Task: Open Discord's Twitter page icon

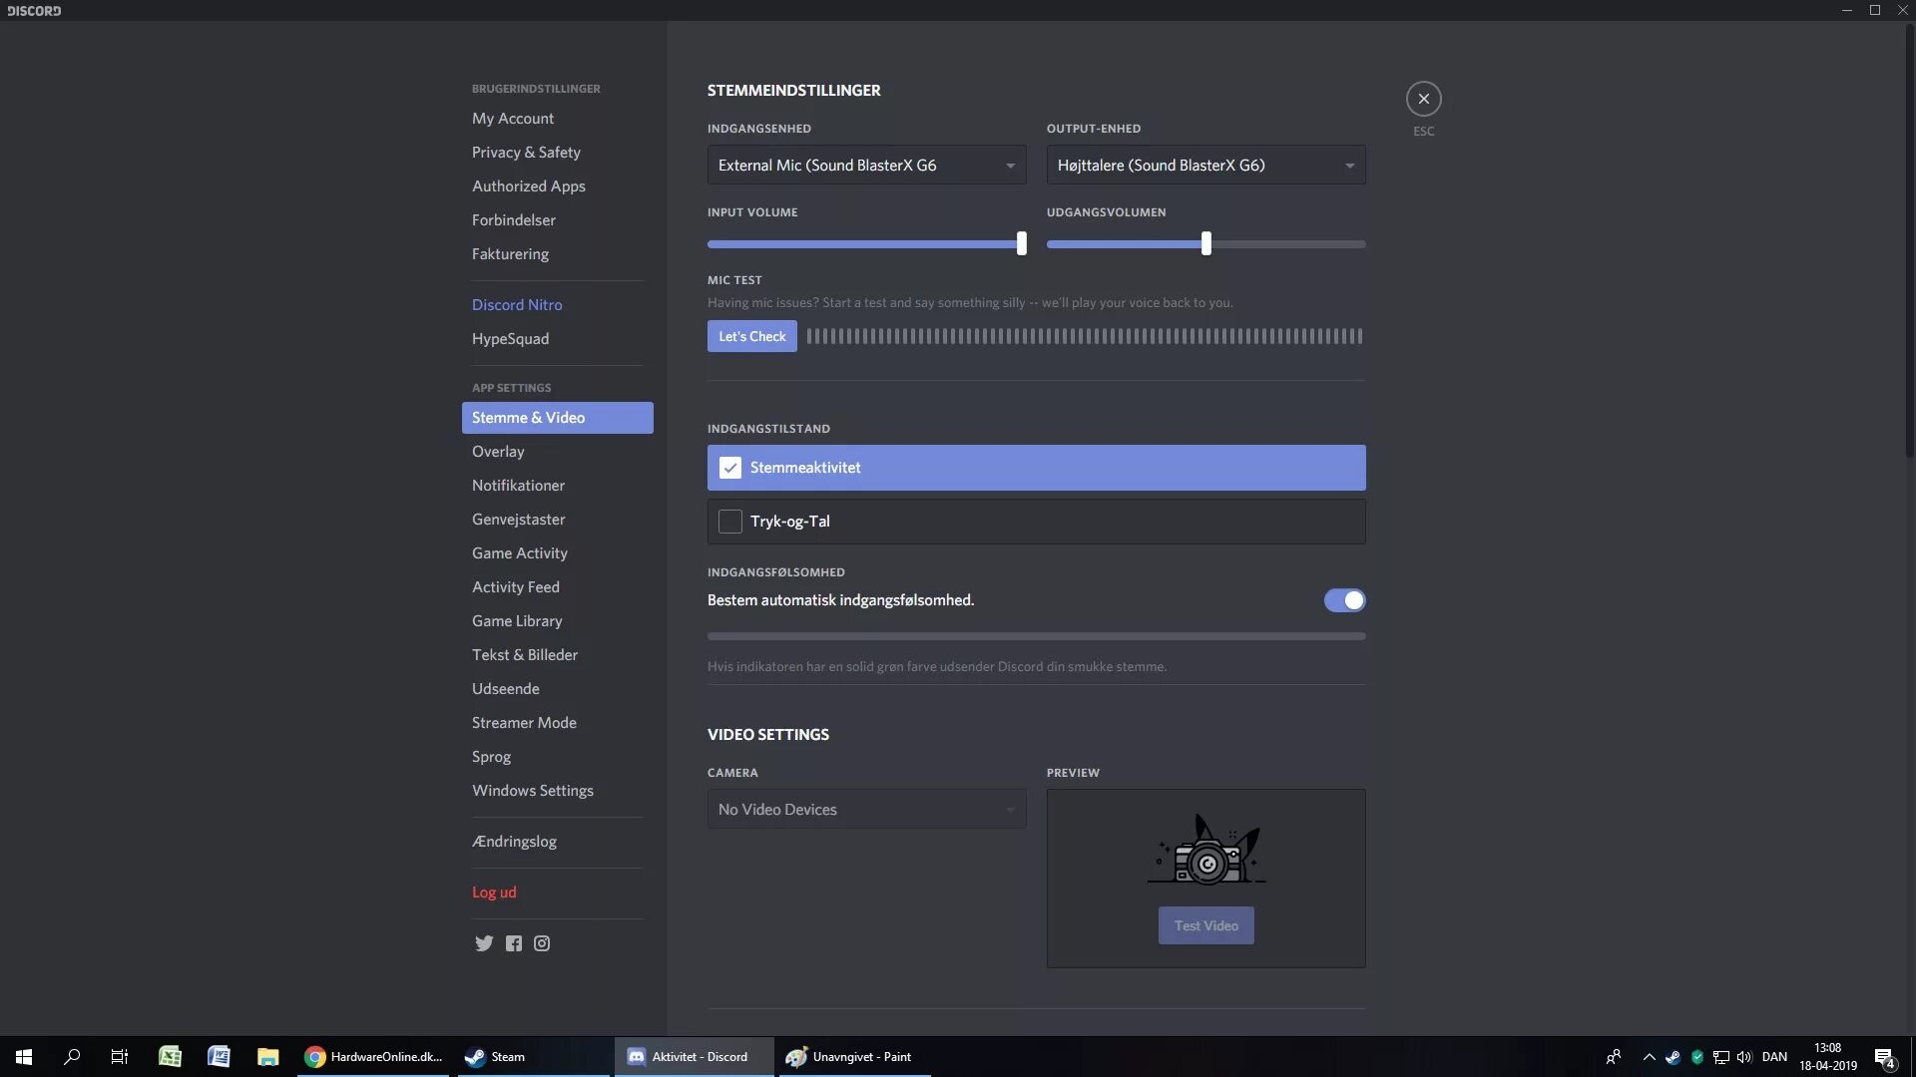Action: pyautogui.click(x=484, y=943)
